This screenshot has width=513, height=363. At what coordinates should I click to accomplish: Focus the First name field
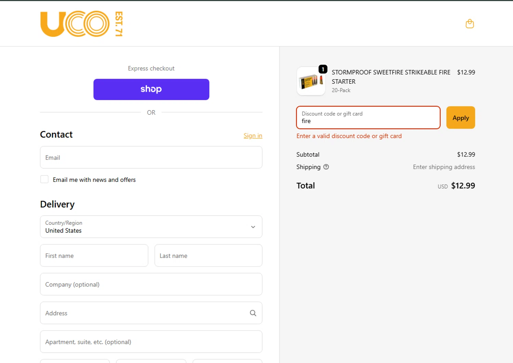tap(94, 255)
